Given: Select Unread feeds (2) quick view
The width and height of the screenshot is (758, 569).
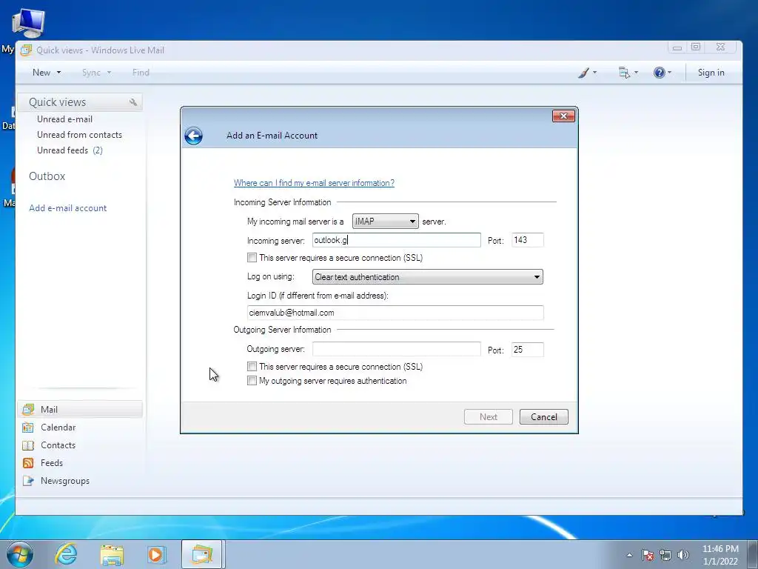Looking at the screenshot, I should [70, 150].
